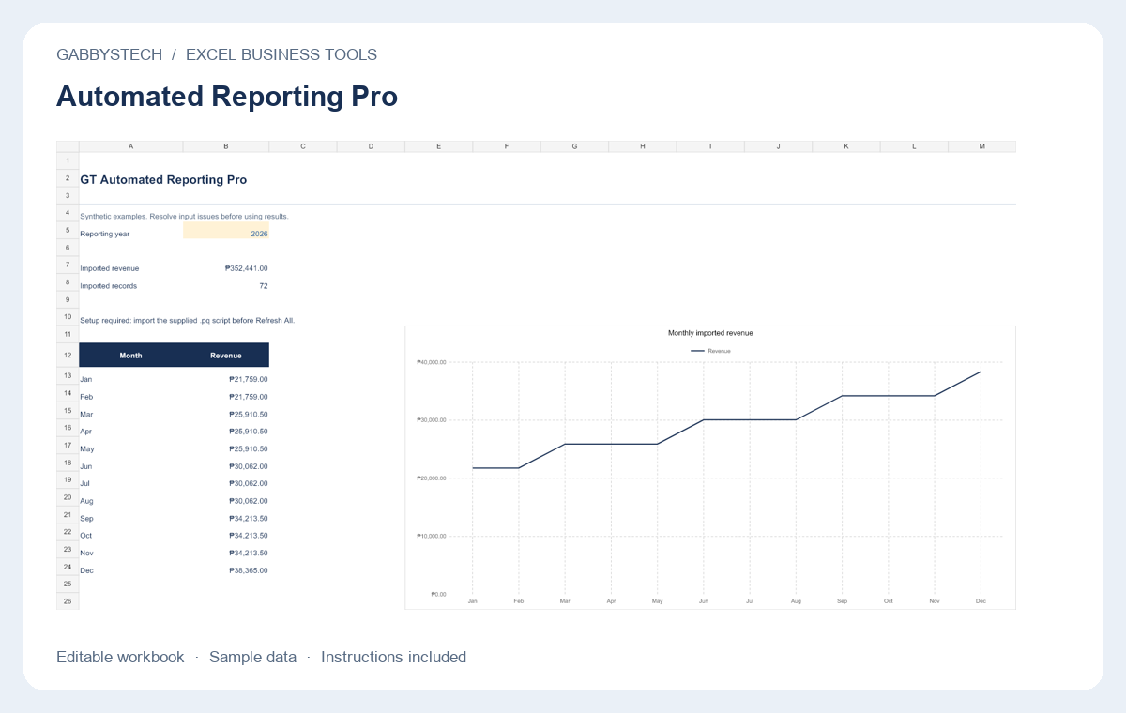The width and height of the screenshot is (1126, 713).
Task: Click the Setup required instruction text
Action: pyautogui.click(x=188, y=321)
